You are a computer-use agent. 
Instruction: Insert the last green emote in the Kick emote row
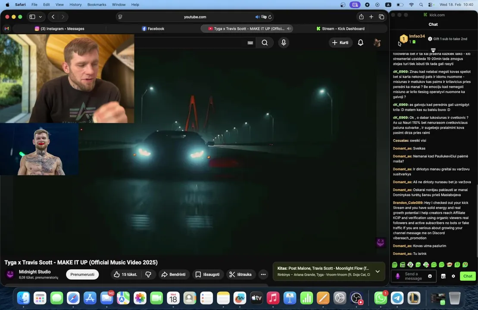465,265
